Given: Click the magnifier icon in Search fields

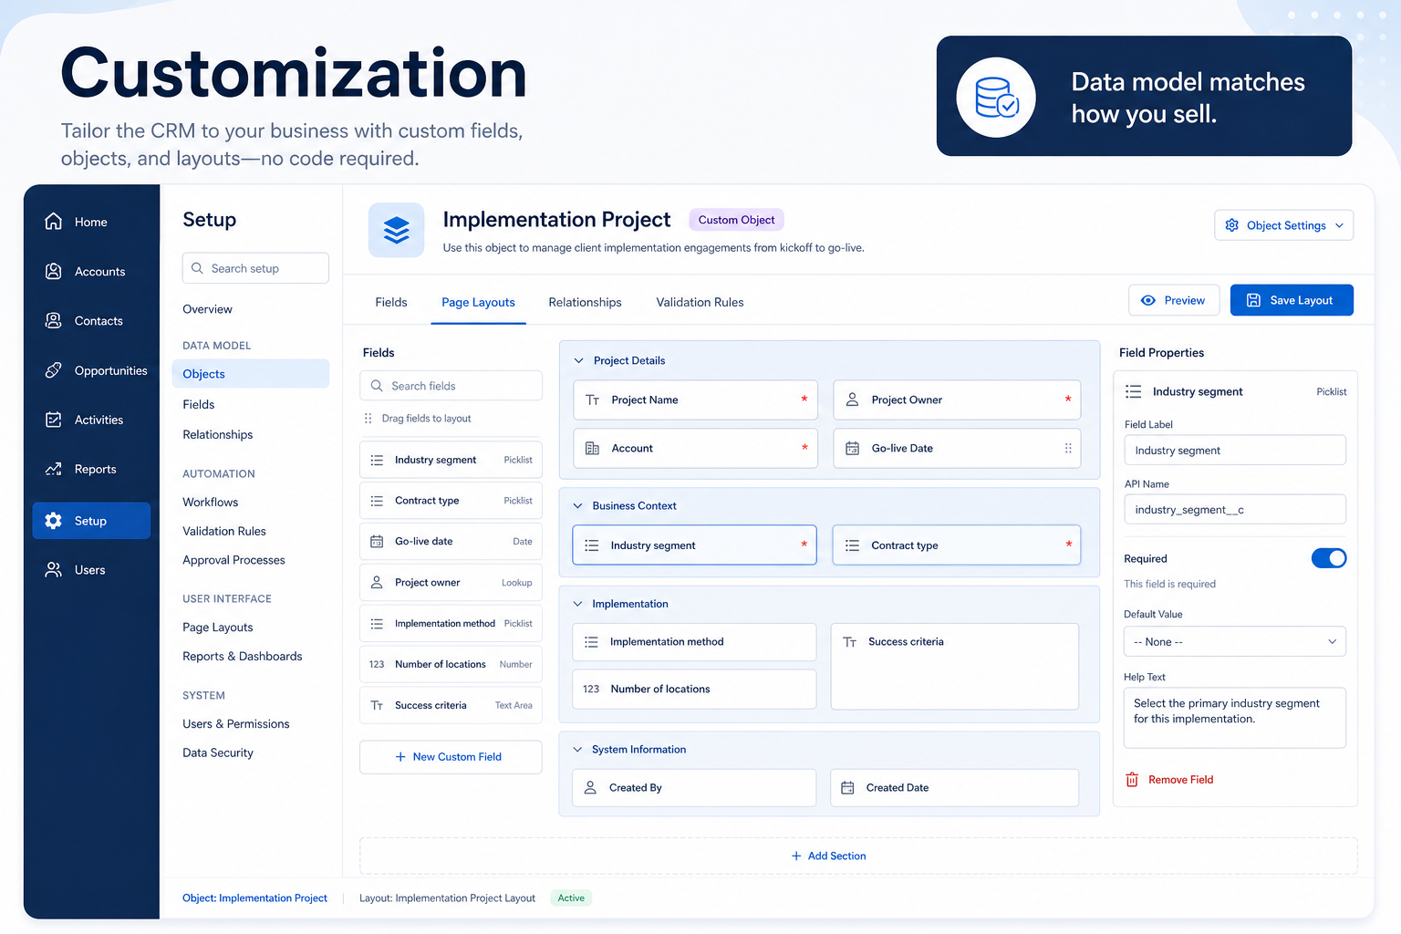Looking at the screenshot, I should (x=377, y=386).
